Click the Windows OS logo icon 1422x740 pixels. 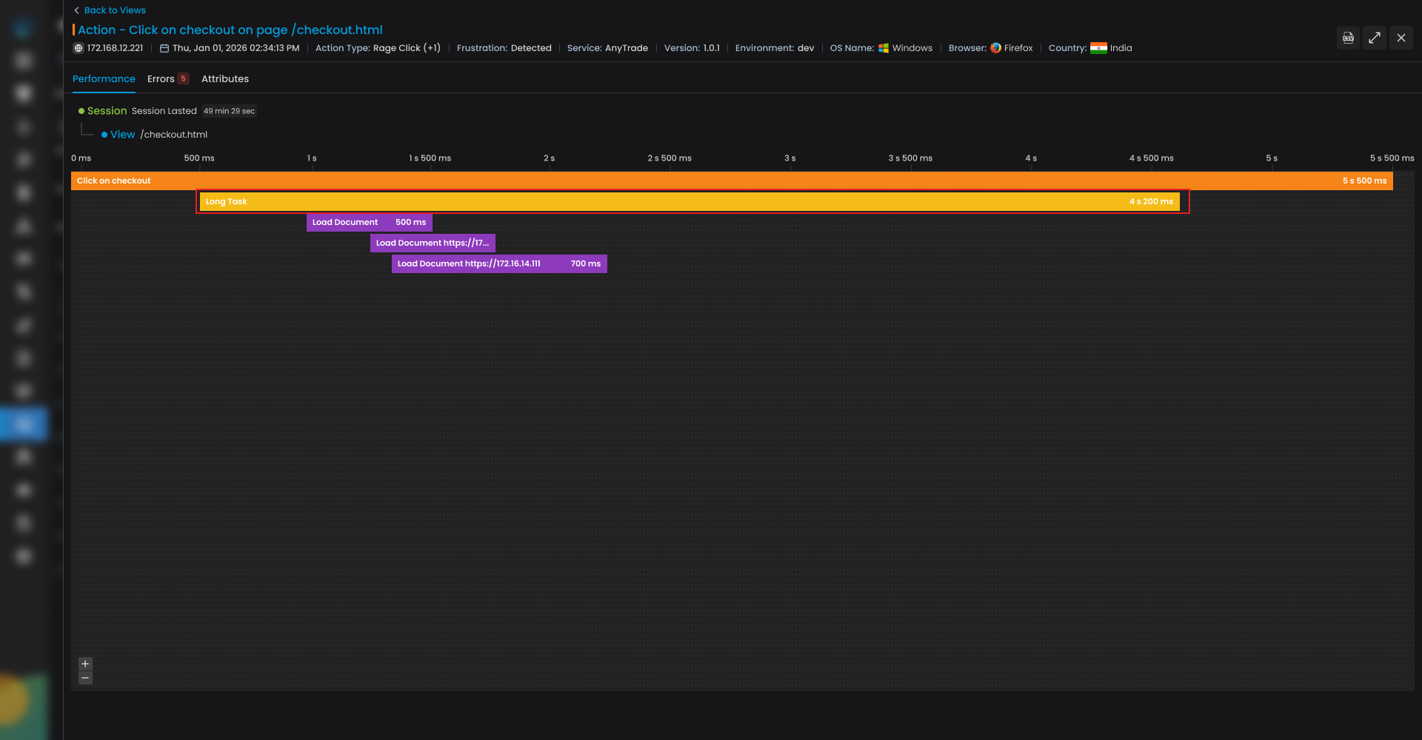884,48
